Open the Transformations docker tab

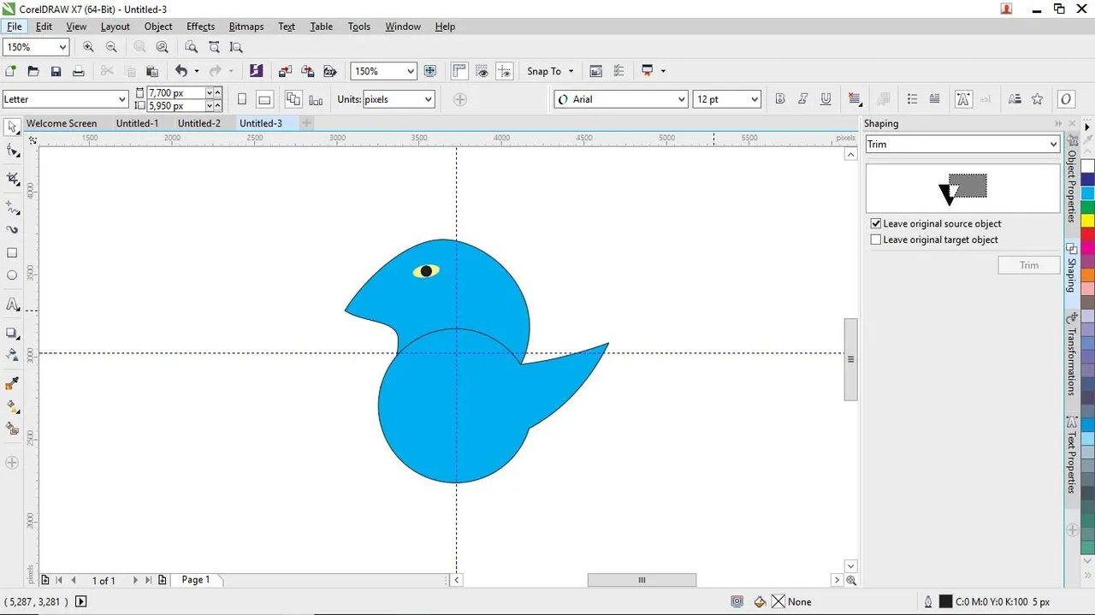[1071, 355]
